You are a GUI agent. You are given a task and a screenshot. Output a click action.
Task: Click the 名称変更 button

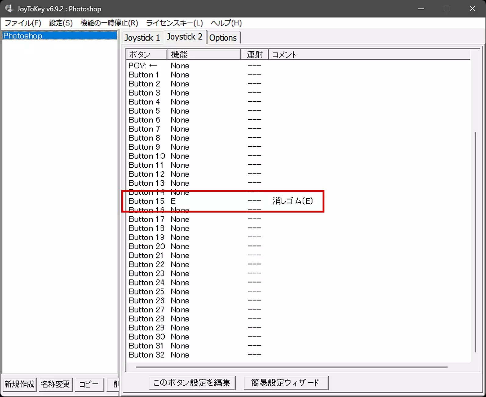point(55,384)
